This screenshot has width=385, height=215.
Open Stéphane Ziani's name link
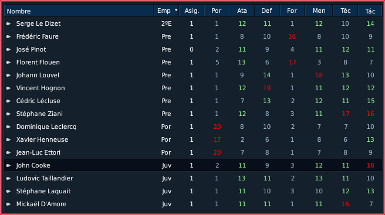[x=39, y=114]
